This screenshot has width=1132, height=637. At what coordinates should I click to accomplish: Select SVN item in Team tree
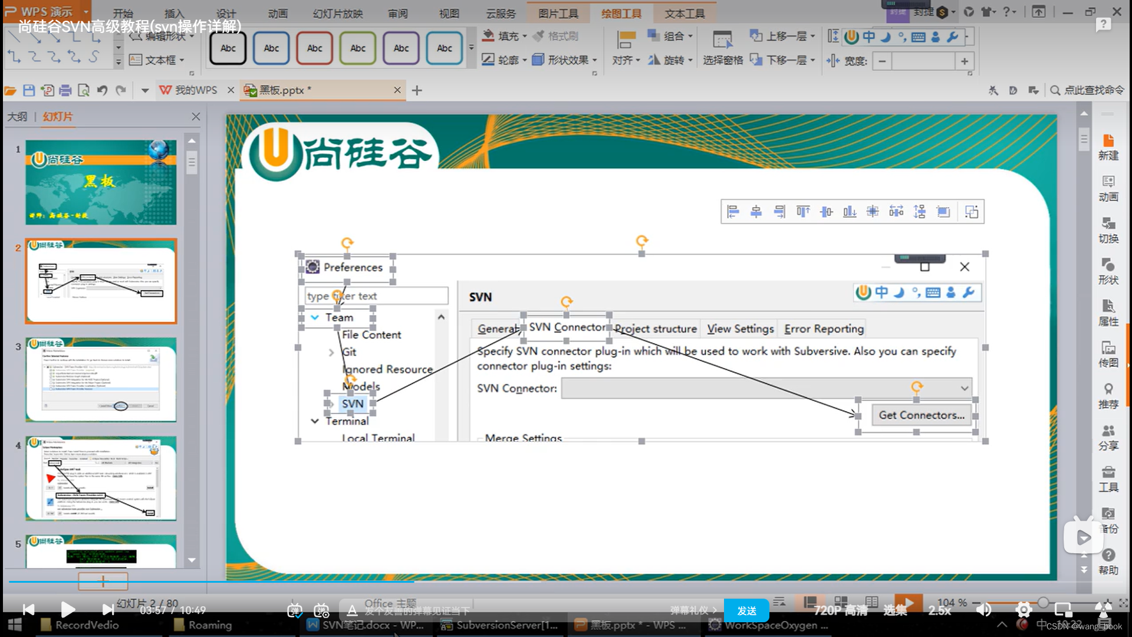point(352,403)
